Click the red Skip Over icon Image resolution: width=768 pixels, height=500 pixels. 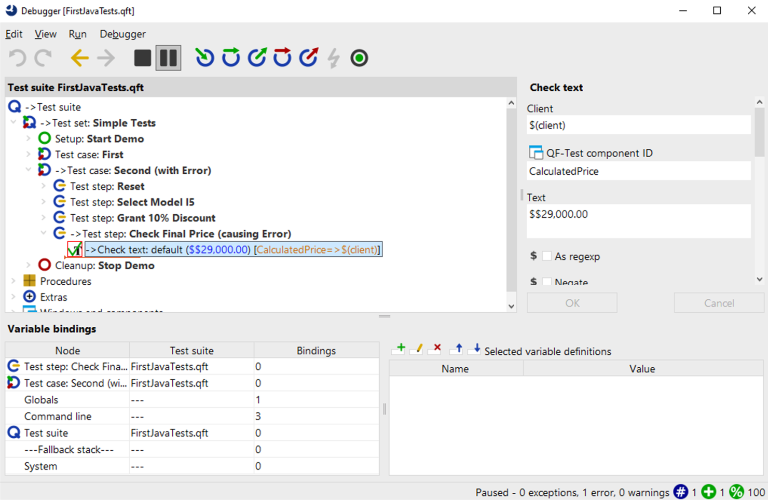coord(282,58)
